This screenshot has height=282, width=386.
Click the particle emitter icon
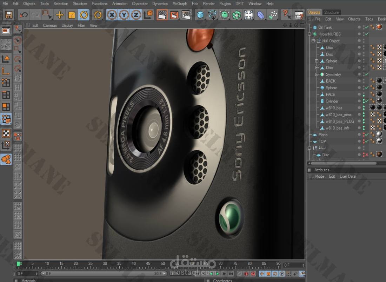click(273, 15)
